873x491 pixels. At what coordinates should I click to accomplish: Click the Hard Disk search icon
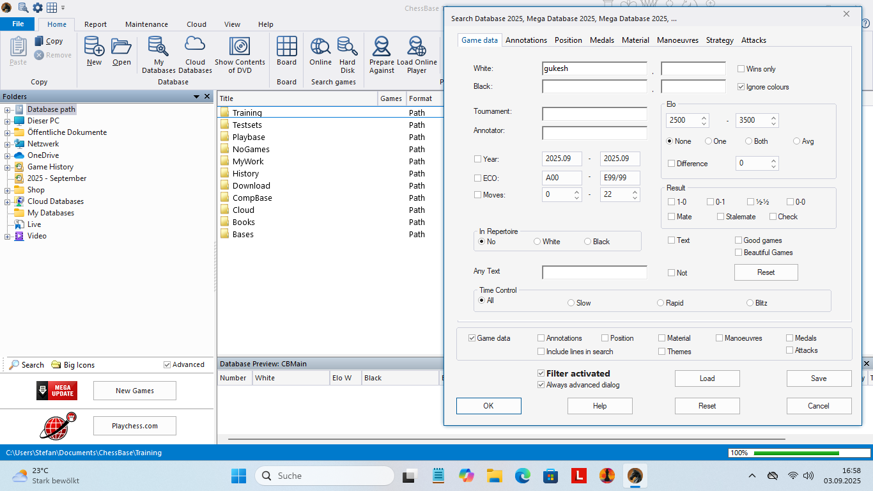tap(348, 54)
